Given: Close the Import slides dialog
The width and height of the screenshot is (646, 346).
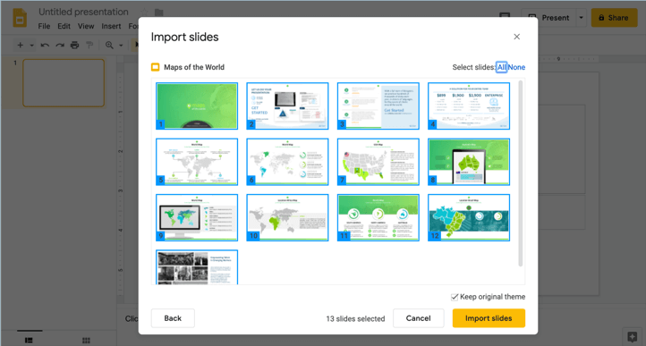Looking at the screenshot, I should click(x=516, y=37).
